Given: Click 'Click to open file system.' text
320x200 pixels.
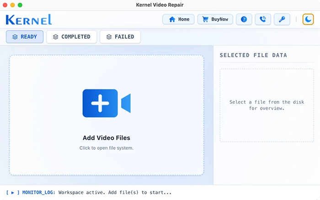Looking at the screenshot, I should pos(107,148).
